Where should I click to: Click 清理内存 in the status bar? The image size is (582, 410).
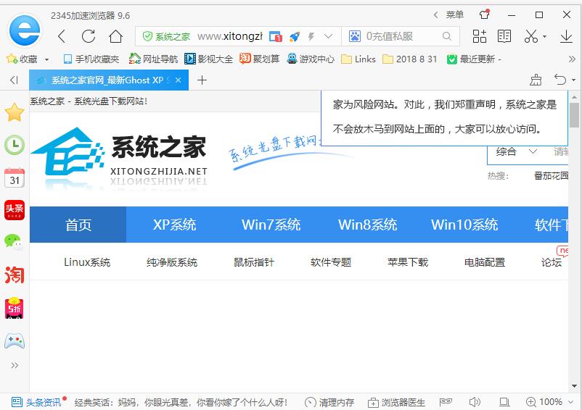[329, 402]
